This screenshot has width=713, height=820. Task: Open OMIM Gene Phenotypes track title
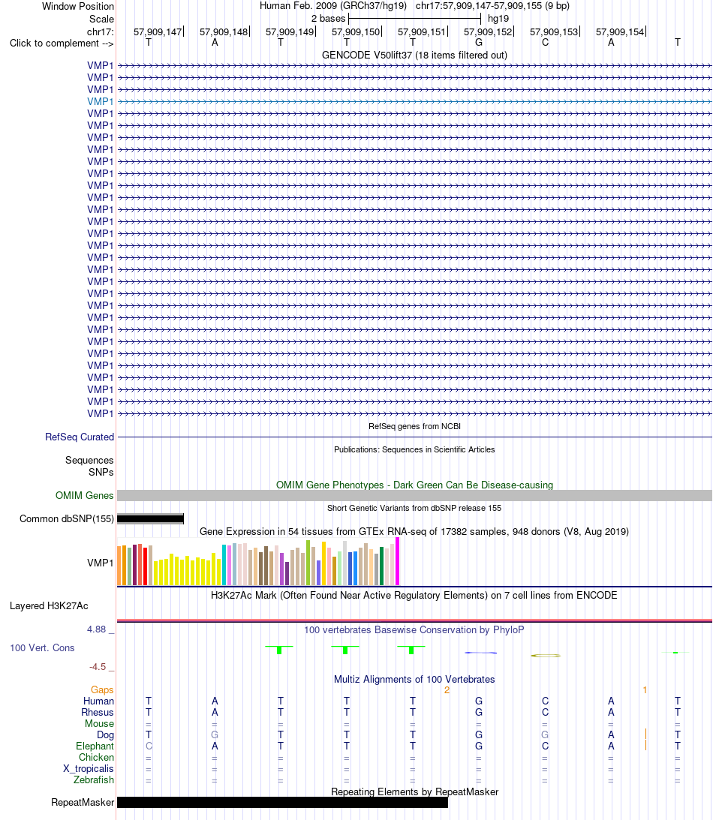coord(414,485)
